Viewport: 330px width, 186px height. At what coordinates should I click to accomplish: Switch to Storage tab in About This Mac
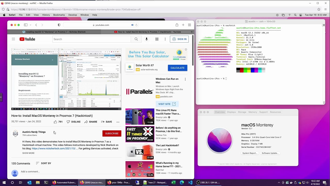click(242, 112)
